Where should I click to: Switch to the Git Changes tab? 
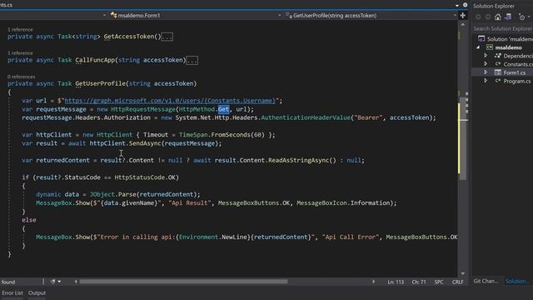(486, 281)
